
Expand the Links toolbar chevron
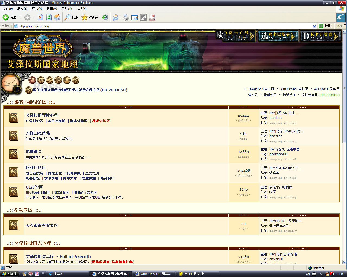345,25
